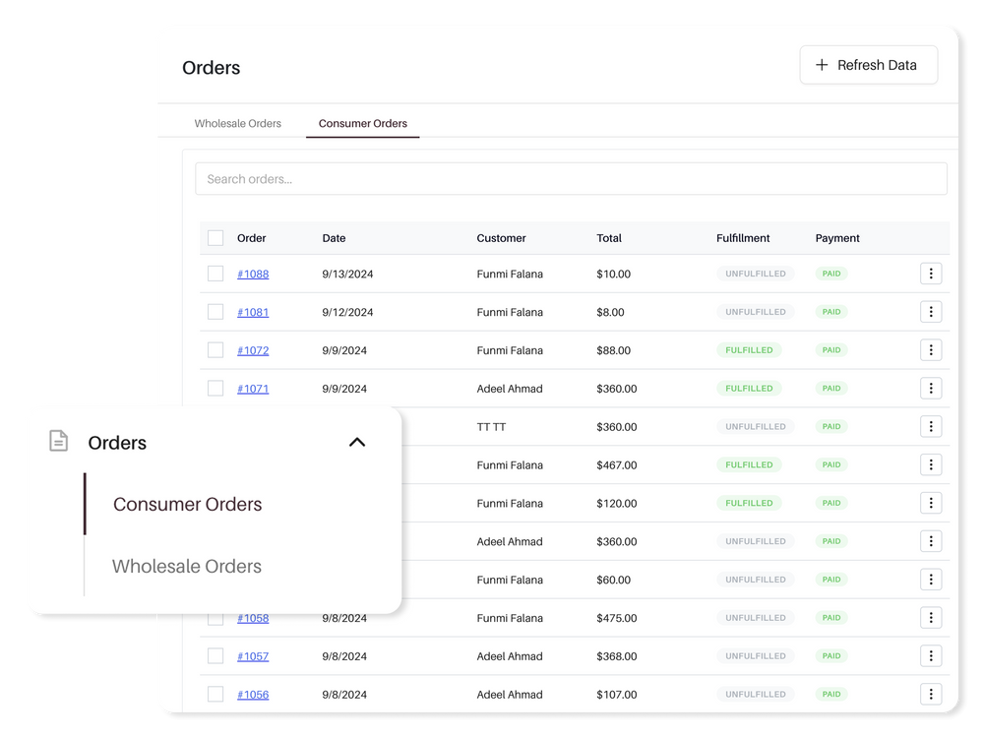Click the Refresh Data button

(x=868, y=65)
